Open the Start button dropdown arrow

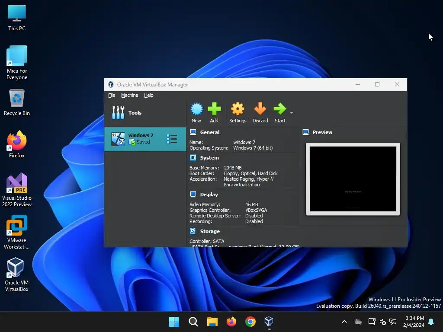pyautogui.click(x=291, y=113)
